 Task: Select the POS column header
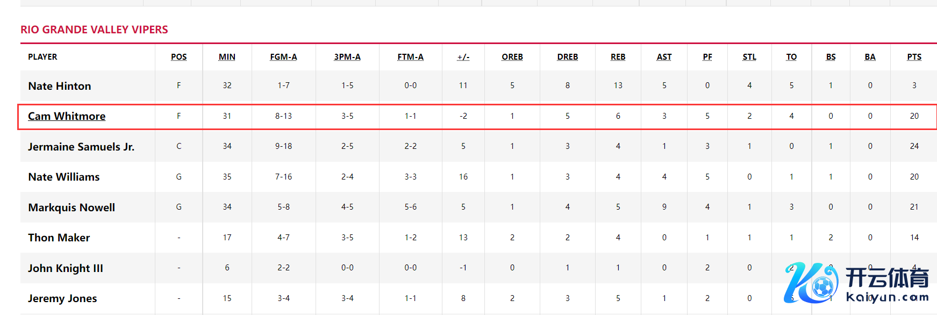pyautogui.click(x=178, y=57)
